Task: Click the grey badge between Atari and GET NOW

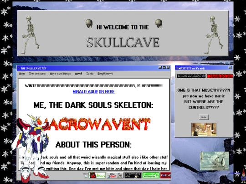Action: pos(115,175)
